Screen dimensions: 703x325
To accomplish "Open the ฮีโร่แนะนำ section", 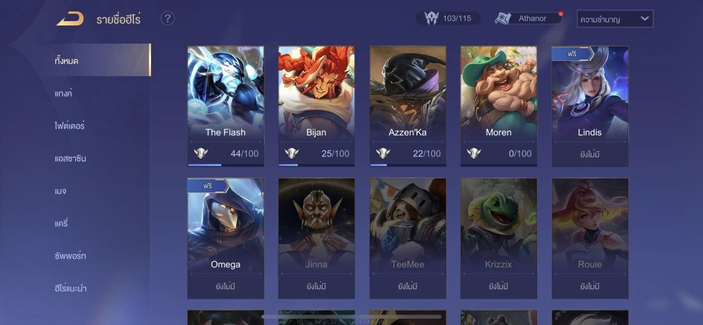I will click(x=71, y=288).
